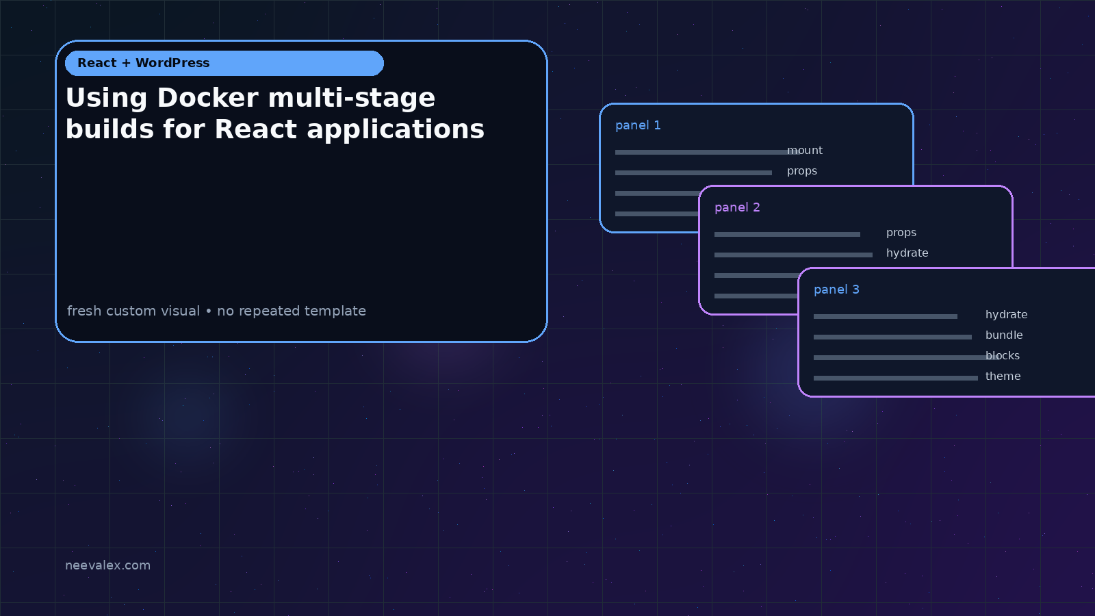Click "fresh custom visual • no repeated template" caption
This screenshot has height=616, width=1095.
click(x=216, y=311)
